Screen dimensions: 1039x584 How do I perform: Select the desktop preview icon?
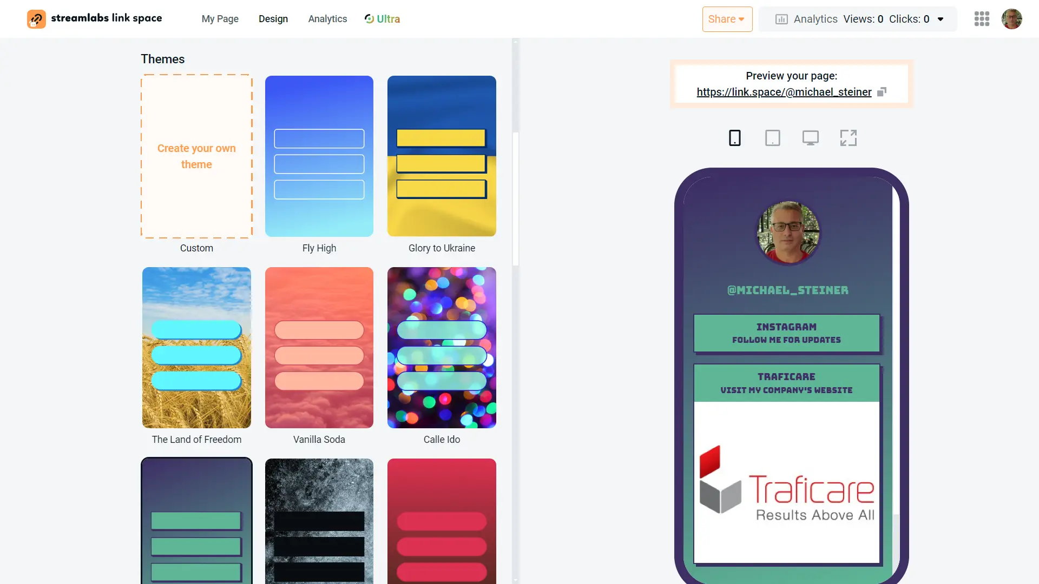click(x=810, y=138)
